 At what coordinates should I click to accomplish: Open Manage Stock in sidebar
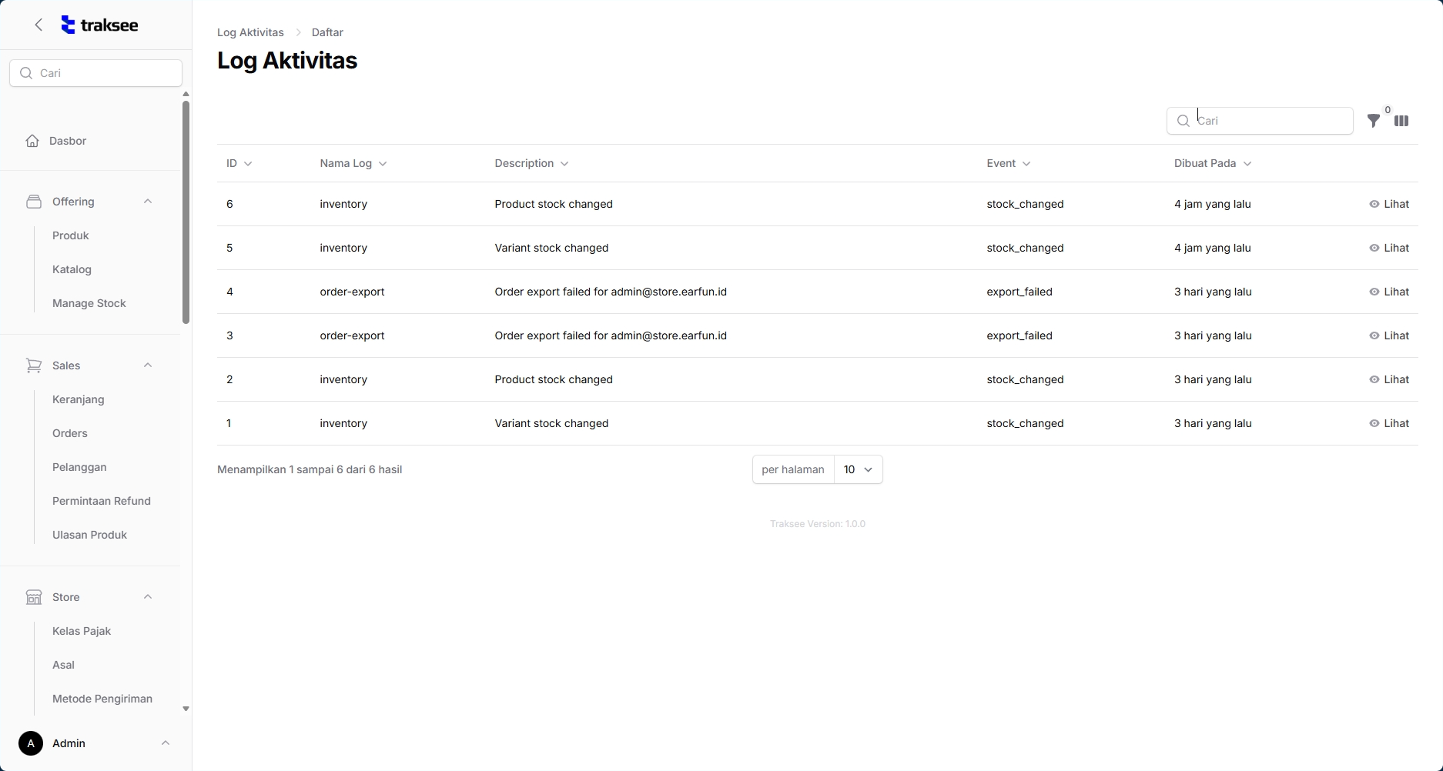point(89,303)
